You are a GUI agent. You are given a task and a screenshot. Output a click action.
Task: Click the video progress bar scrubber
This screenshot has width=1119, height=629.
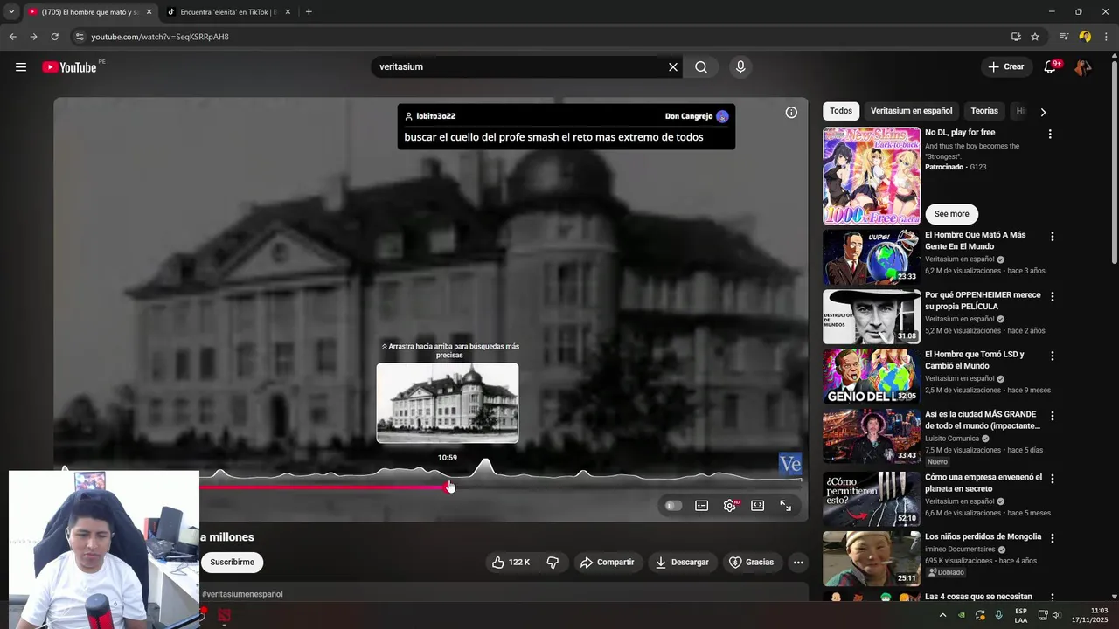449,487
